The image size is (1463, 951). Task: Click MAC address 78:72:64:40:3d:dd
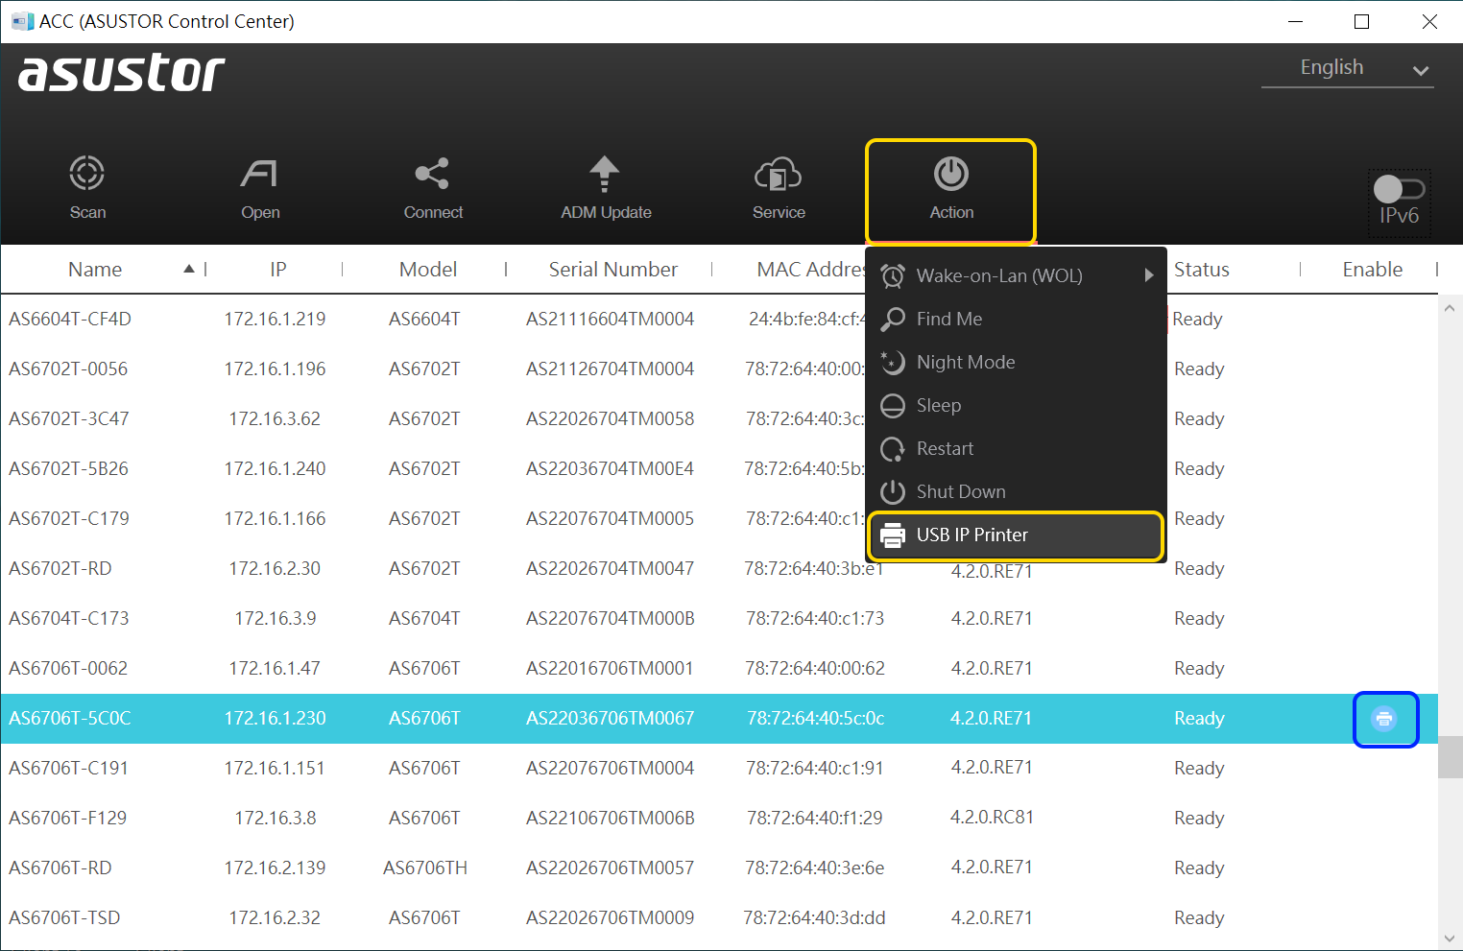(x=815, y=918)
